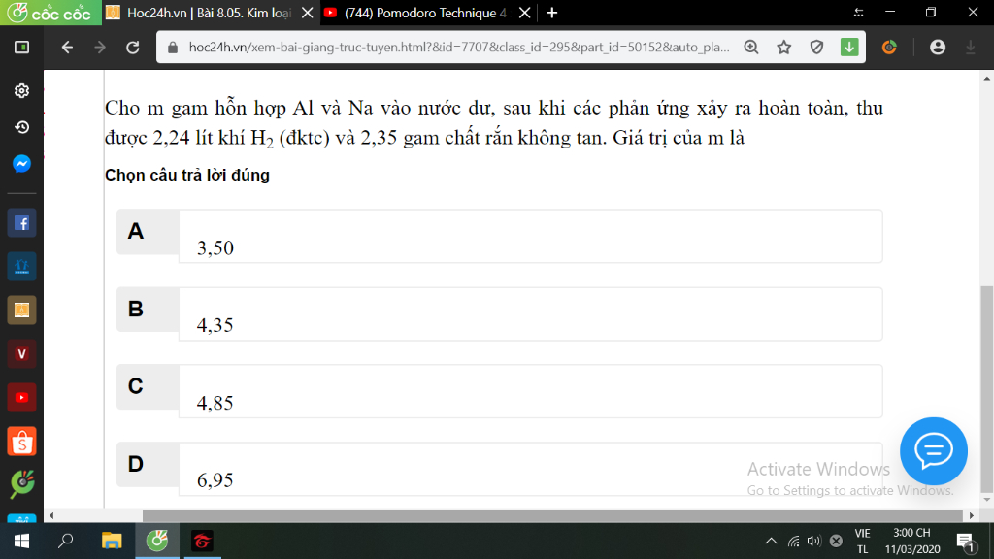Open the Hoc24h brown shortcut in sidebar
The height and width of the screenshot is (559, 994).
point(21,311)
